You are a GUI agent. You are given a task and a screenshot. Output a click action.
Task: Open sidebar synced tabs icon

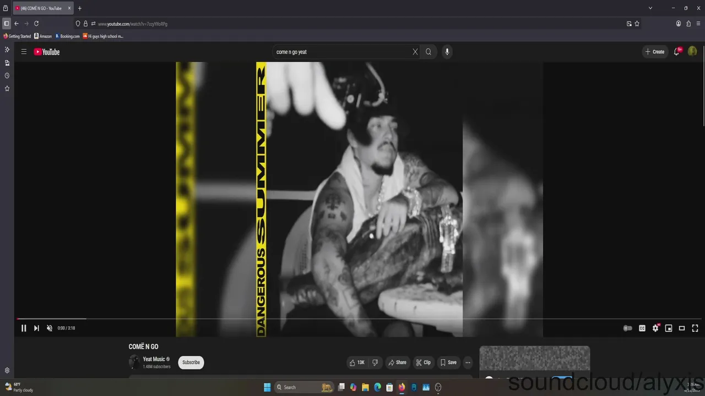pyautogui.click(x=7, y=63)
